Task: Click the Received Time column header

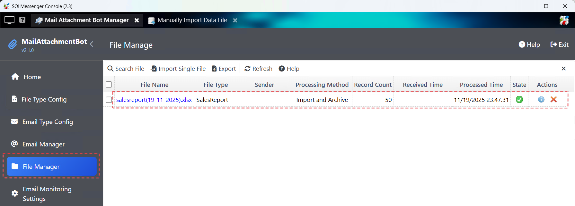Action: [423, 85]
